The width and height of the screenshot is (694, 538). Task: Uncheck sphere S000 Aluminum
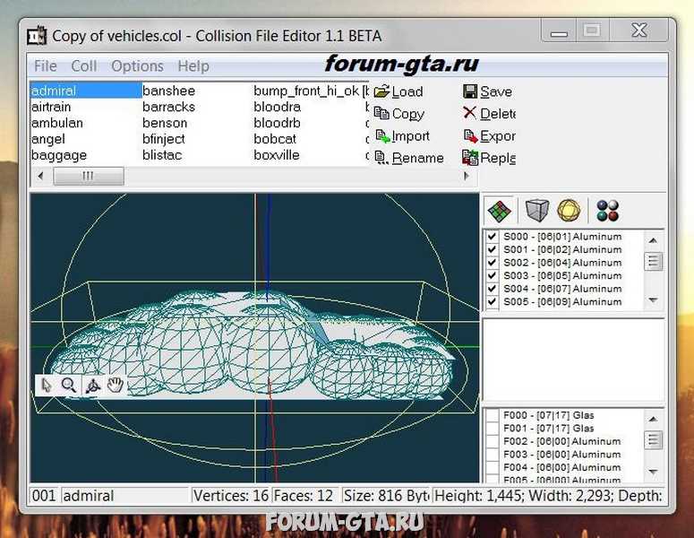pyautogui.click(x=492, y=237)
